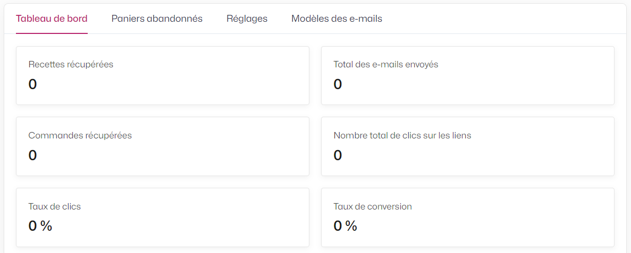Click the zero value under Recettes récupérées
Viewport: 631px width, 253px height.
[x=32, y=84]
